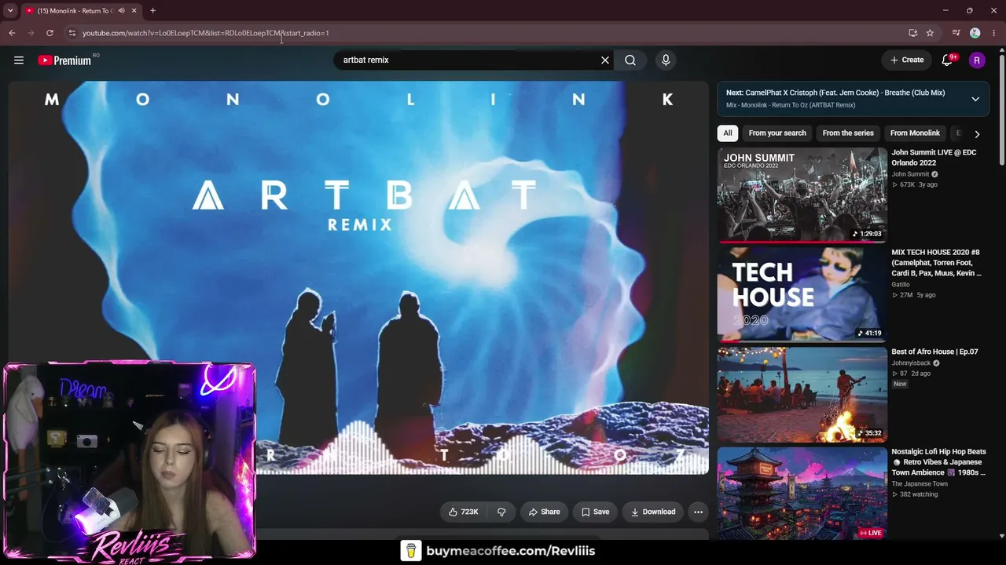Open Best of Afro House Ep.07 title
The width and height of the screenshot is (1006, 565).
click(x=934, y=352)
